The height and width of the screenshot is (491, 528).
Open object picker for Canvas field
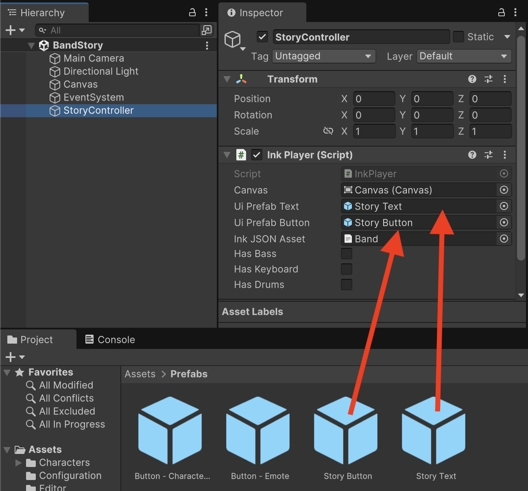pos(504,190)
